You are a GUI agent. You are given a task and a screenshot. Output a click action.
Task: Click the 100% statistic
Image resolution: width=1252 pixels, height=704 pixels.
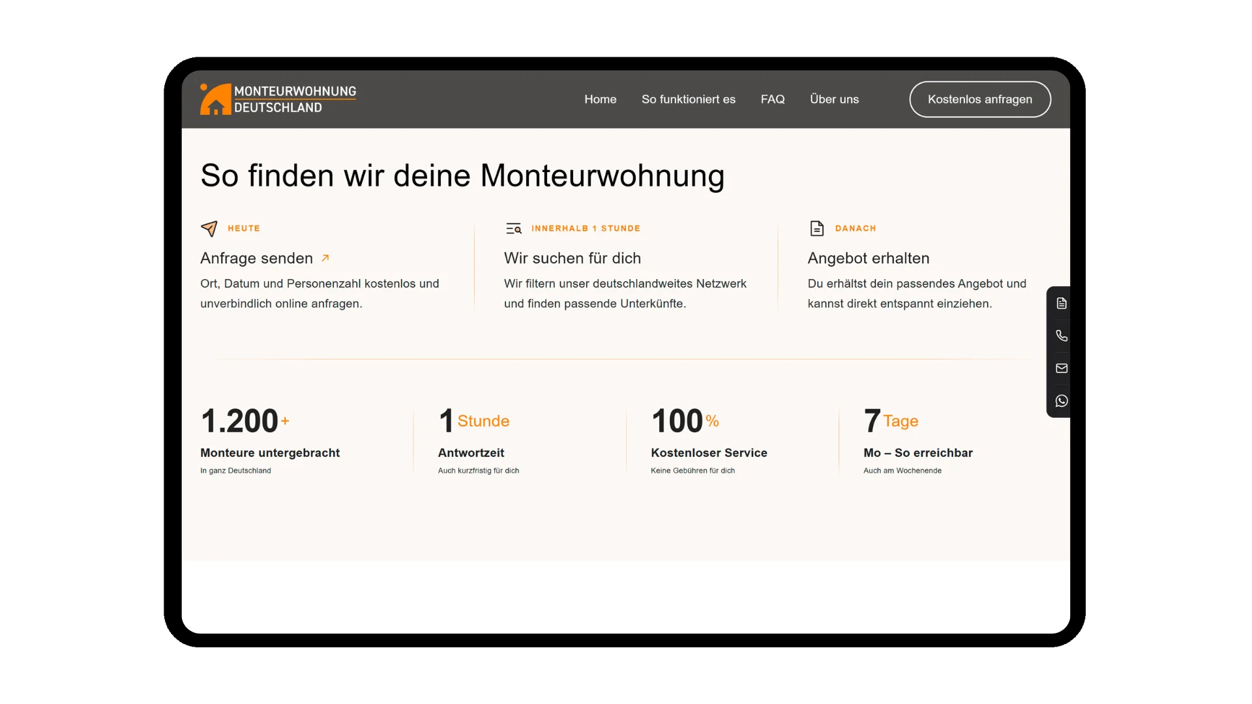(x=685, y=420)
